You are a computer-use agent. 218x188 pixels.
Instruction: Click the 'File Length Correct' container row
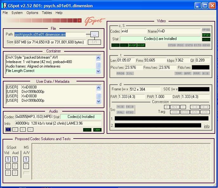[x=50, y=71]
